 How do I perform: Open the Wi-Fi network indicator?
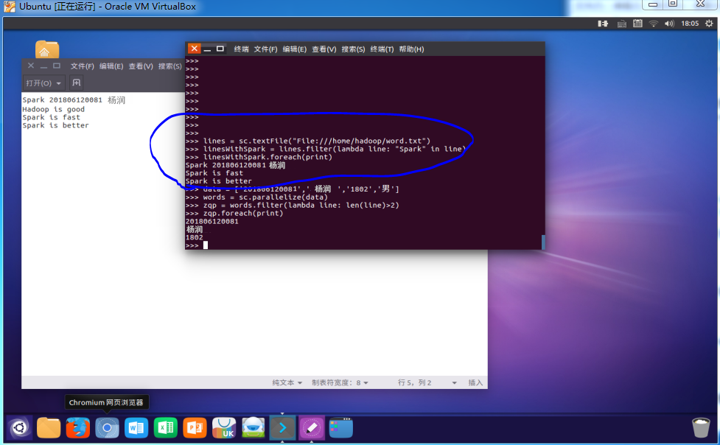click(x=654, y=24)
